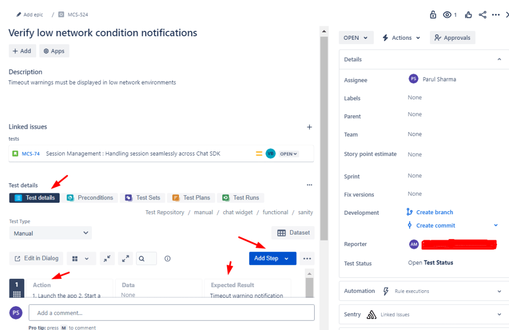This screenshot has height=330, width=509.
Task: Share the issue via share icon
Action: pos(482,14)
